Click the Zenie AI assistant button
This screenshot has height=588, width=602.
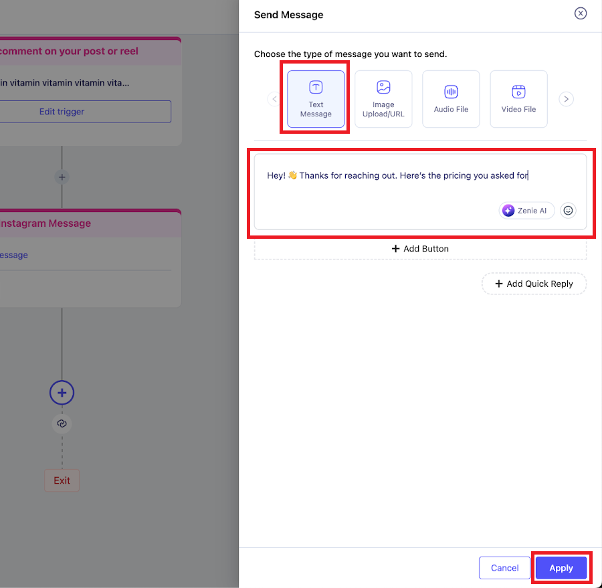[x=526, y=210]
